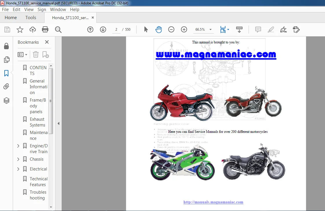Open the find text magnifier tool

(58, 30)
